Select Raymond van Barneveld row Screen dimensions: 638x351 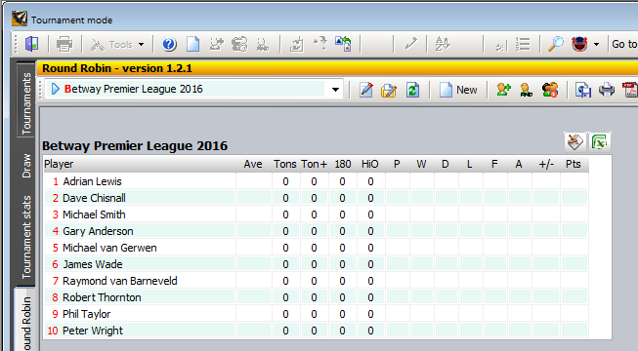pyautogui.click(x=316, y=281)
